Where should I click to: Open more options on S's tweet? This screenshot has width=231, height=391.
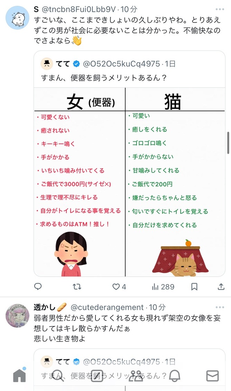pyautogui.click(x=220, y=9)
